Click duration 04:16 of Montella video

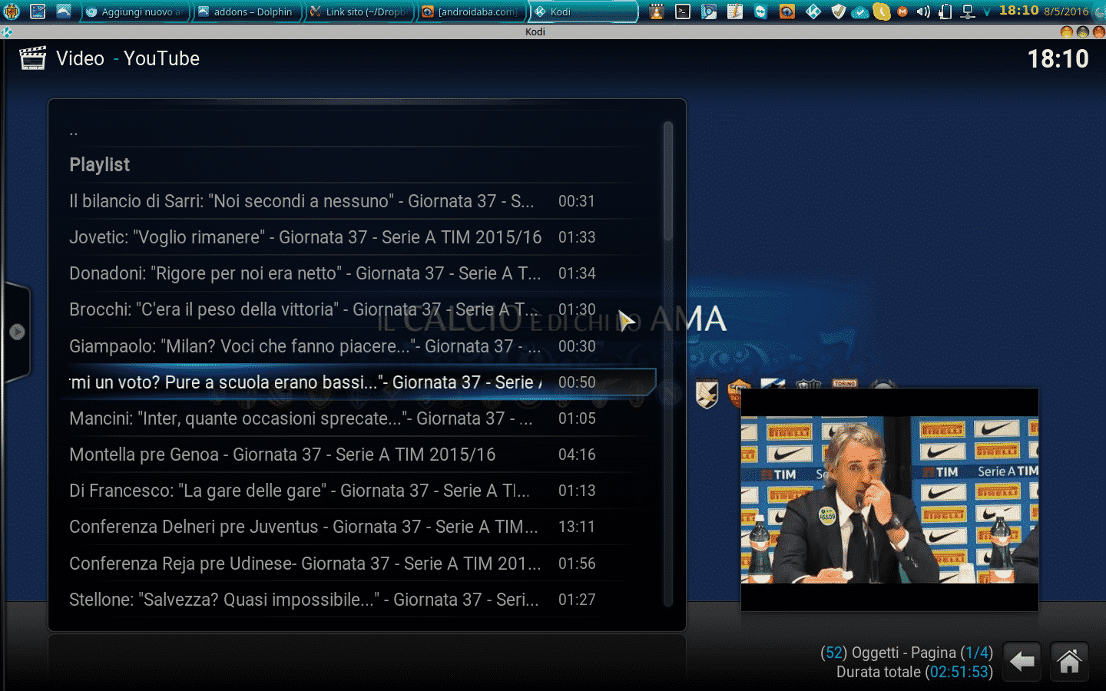[577, 455]
